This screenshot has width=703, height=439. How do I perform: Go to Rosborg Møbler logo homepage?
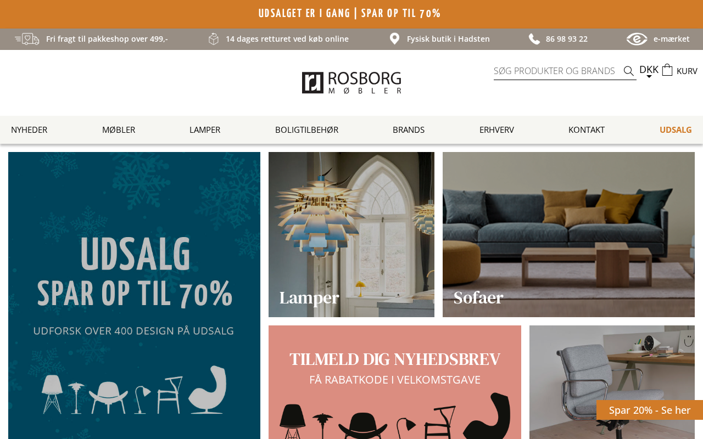tap(351, 83)
